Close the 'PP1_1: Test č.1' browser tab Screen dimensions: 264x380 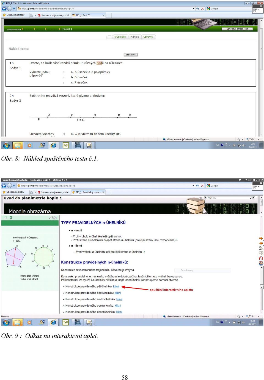[103, 15]
